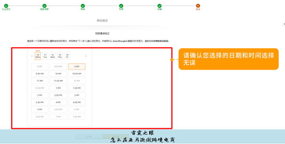Select the 11 AM time slot

point(40,81)
